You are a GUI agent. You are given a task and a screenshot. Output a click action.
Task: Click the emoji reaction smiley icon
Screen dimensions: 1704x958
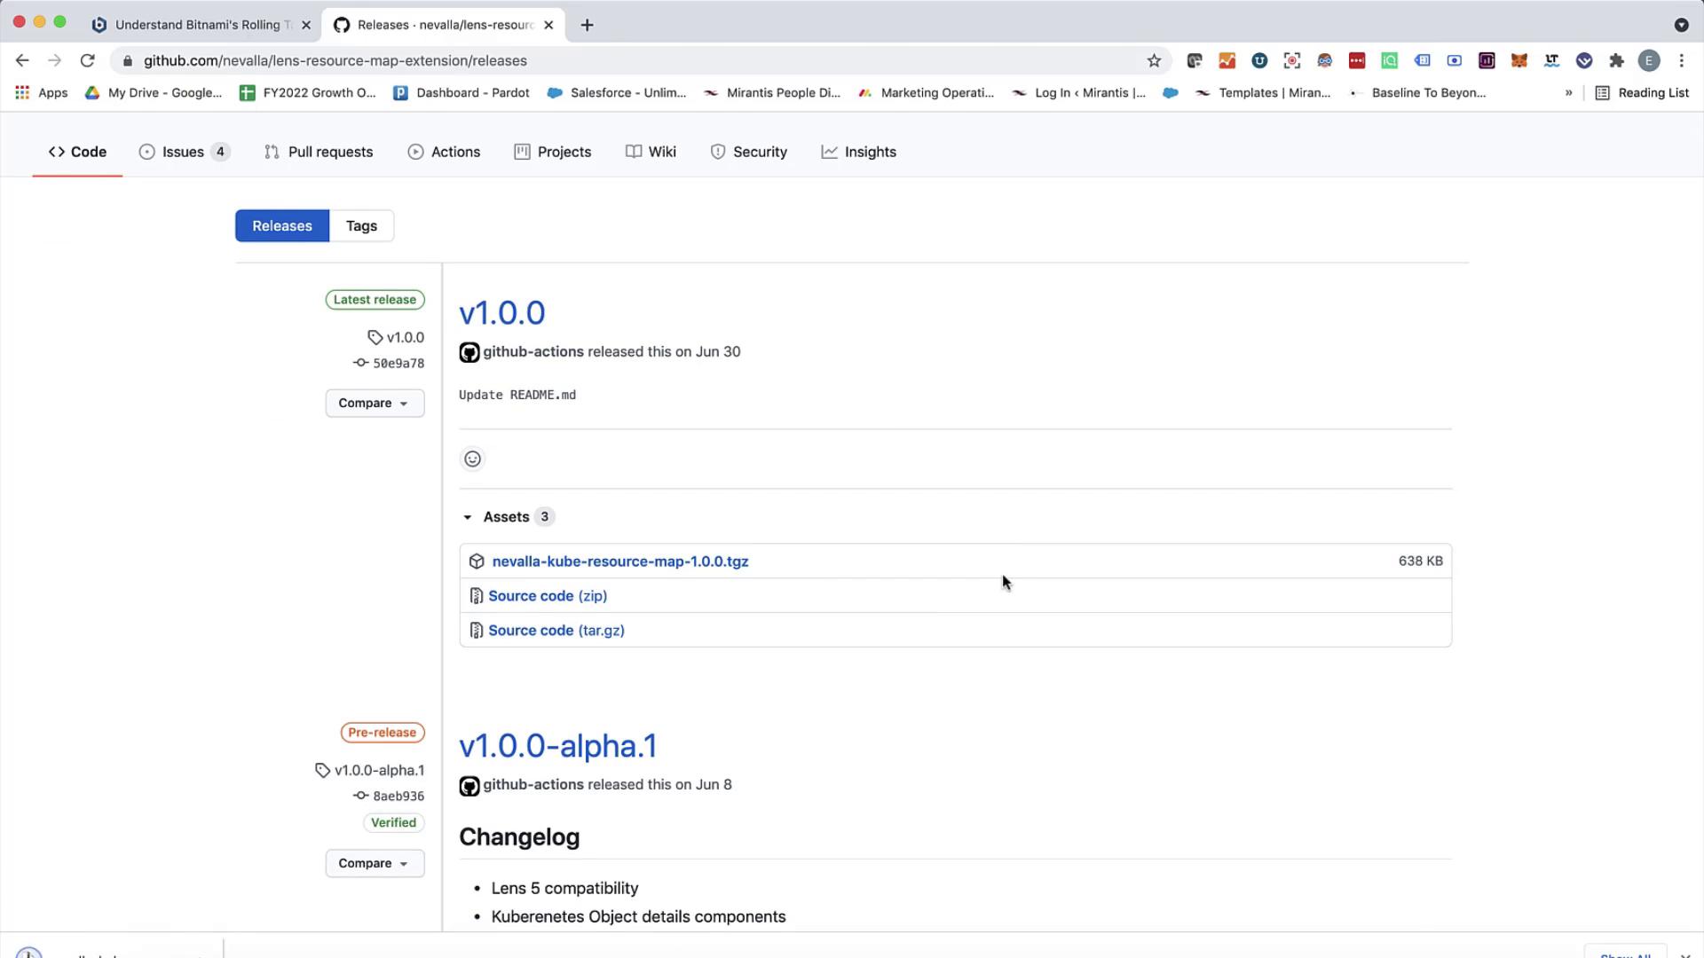click(x=472, y=459)
